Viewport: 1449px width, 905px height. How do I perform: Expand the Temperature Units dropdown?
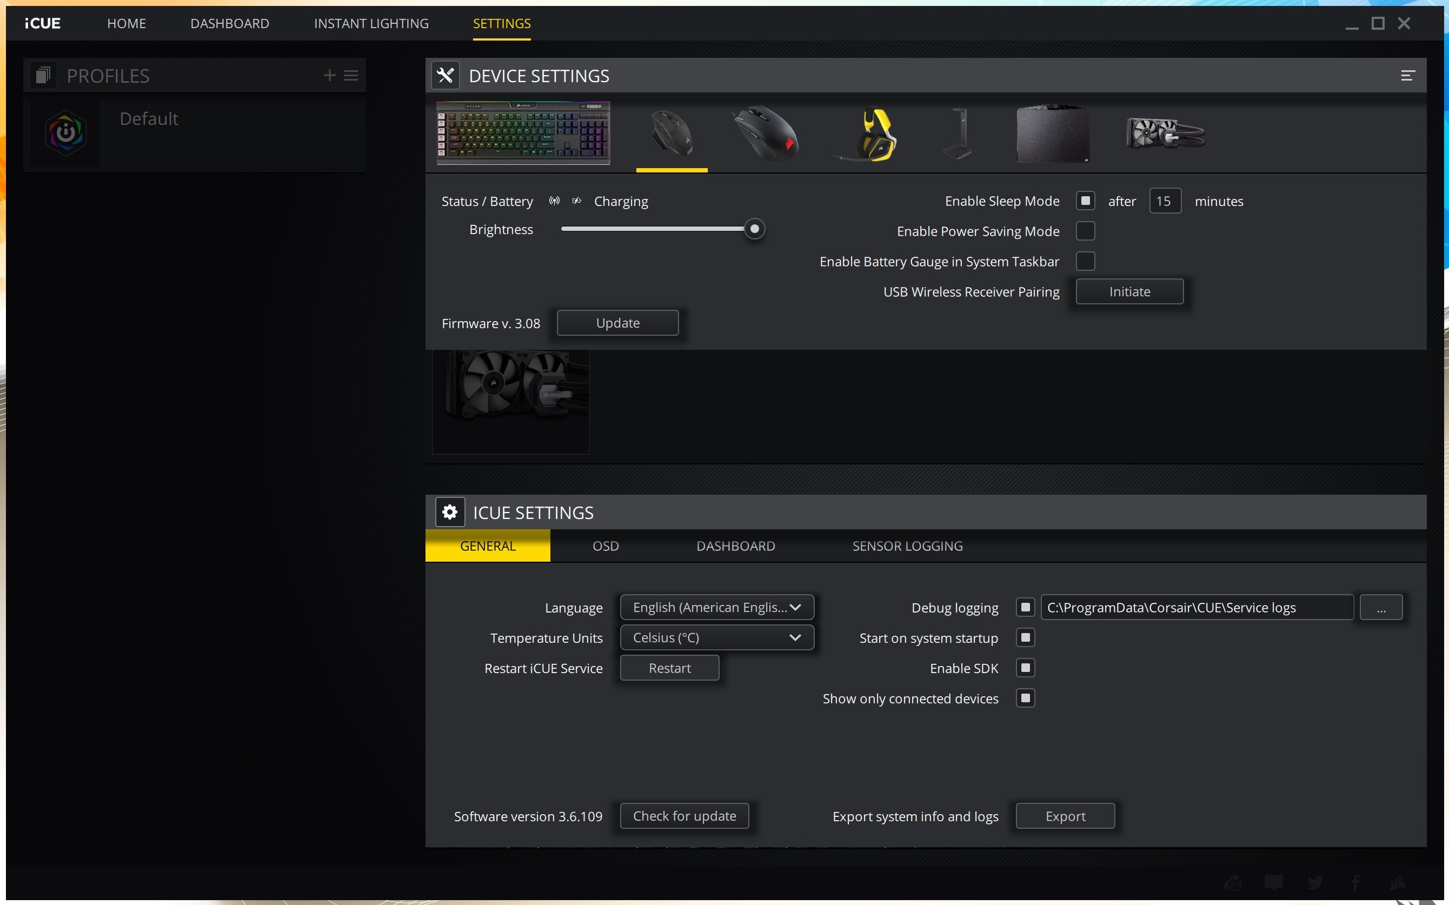(x=716, y=638)
